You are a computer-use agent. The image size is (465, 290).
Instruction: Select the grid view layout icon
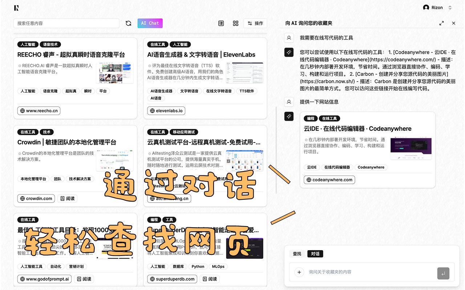point(235,23)
